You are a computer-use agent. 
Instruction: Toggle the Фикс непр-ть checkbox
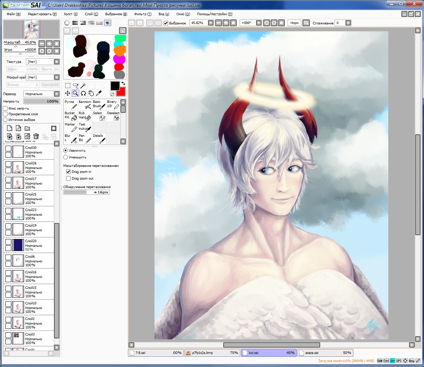(5, 109)
